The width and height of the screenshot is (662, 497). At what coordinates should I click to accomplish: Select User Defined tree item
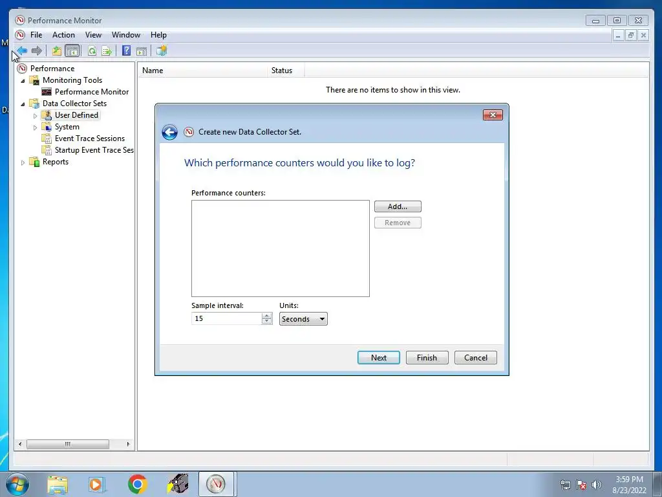click(76, 115)
